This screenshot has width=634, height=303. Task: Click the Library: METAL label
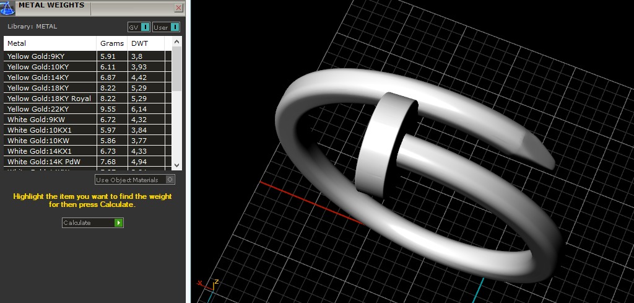tap(32, 26)
